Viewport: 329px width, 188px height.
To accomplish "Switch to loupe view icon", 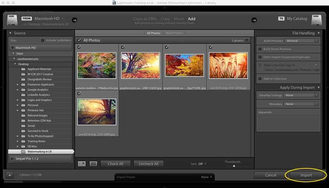I will 93,164.
